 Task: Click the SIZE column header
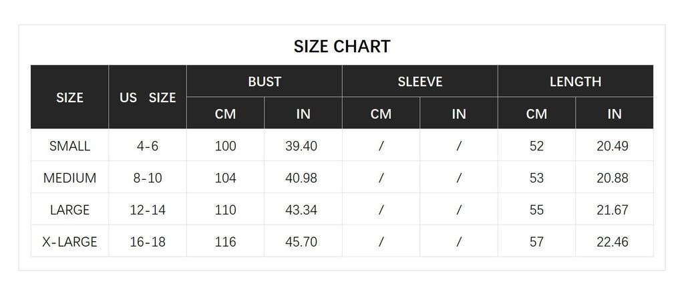(x=69, y=98)
